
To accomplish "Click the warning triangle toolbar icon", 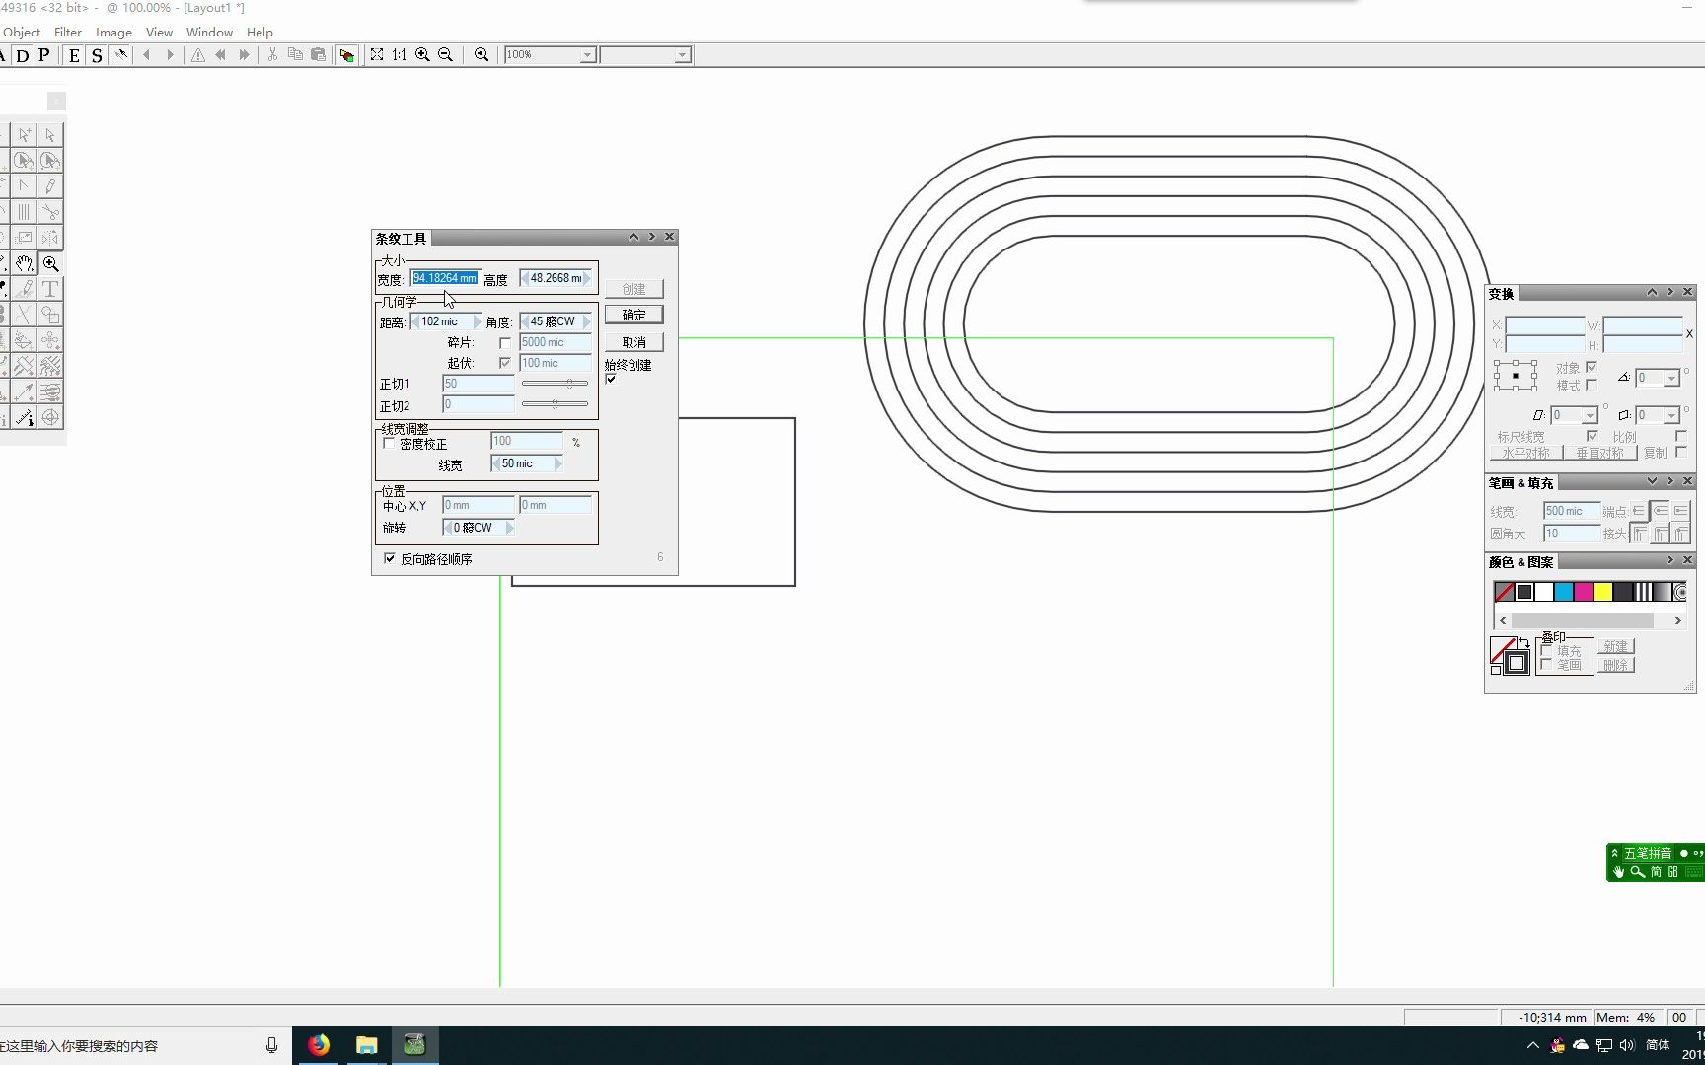I will pos(198,55).
